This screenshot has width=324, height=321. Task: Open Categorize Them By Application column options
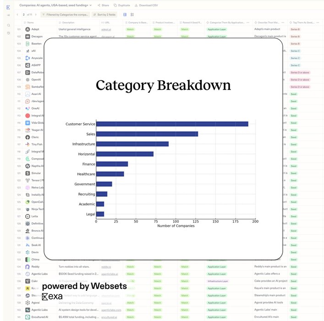click(248, 22)
